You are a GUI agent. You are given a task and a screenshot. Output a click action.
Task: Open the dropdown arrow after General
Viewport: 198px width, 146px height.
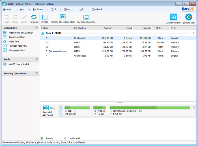[16, 9]
